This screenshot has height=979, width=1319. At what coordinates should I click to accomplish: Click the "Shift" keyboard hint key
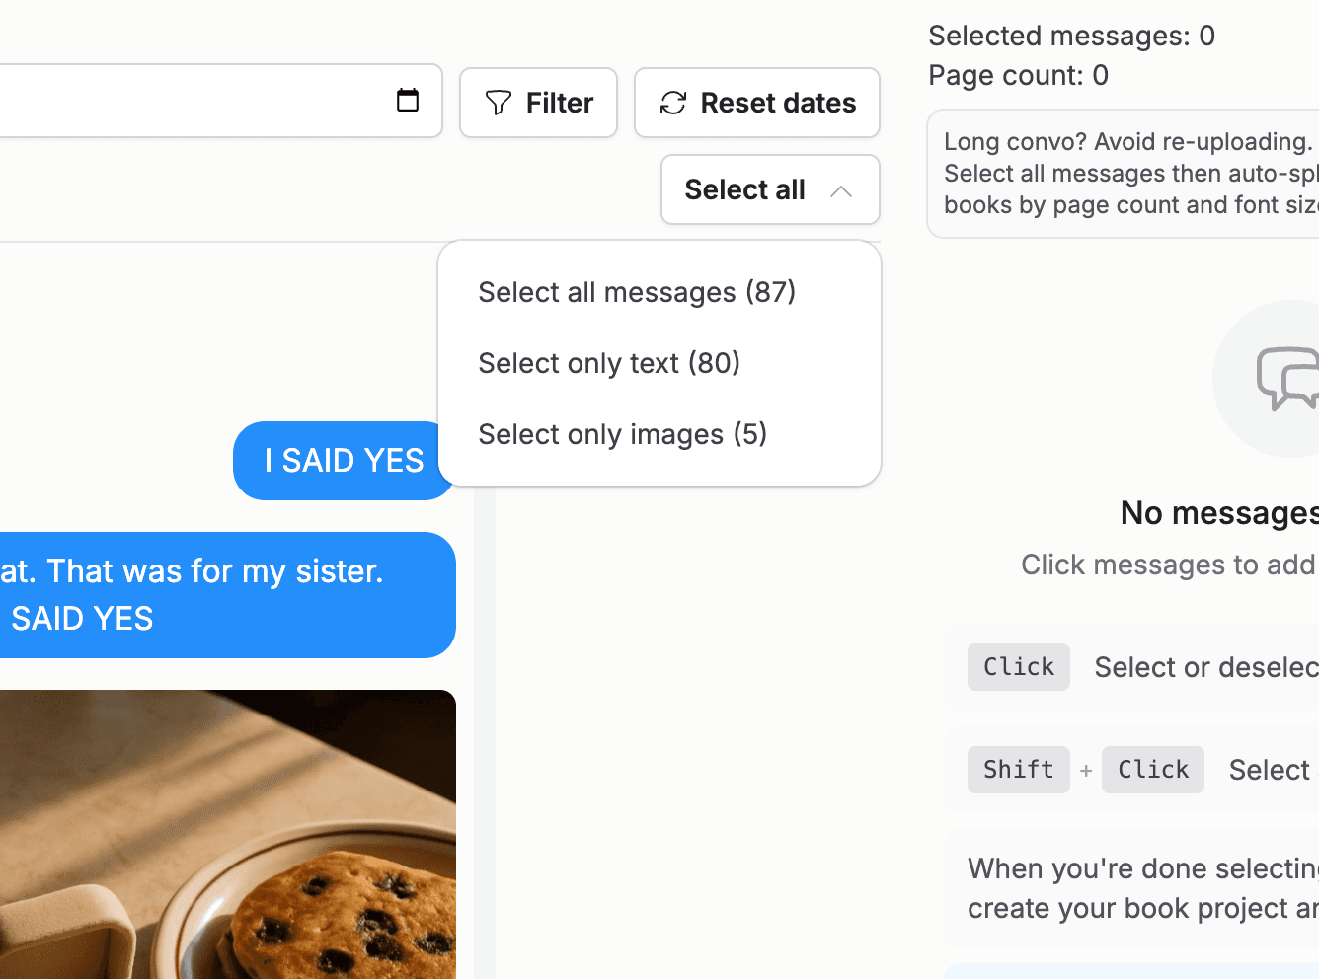(x=1019, y=770)
